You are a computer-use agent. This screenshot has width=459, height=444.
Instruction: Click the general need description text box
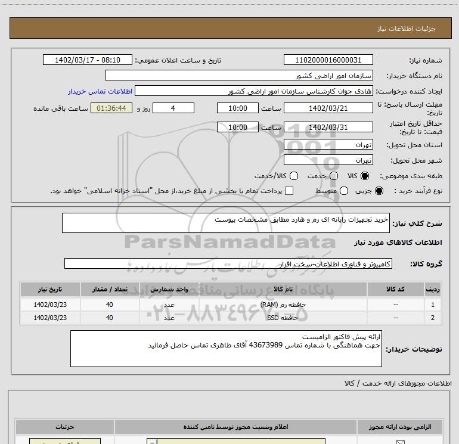click(x=226, y=223)
